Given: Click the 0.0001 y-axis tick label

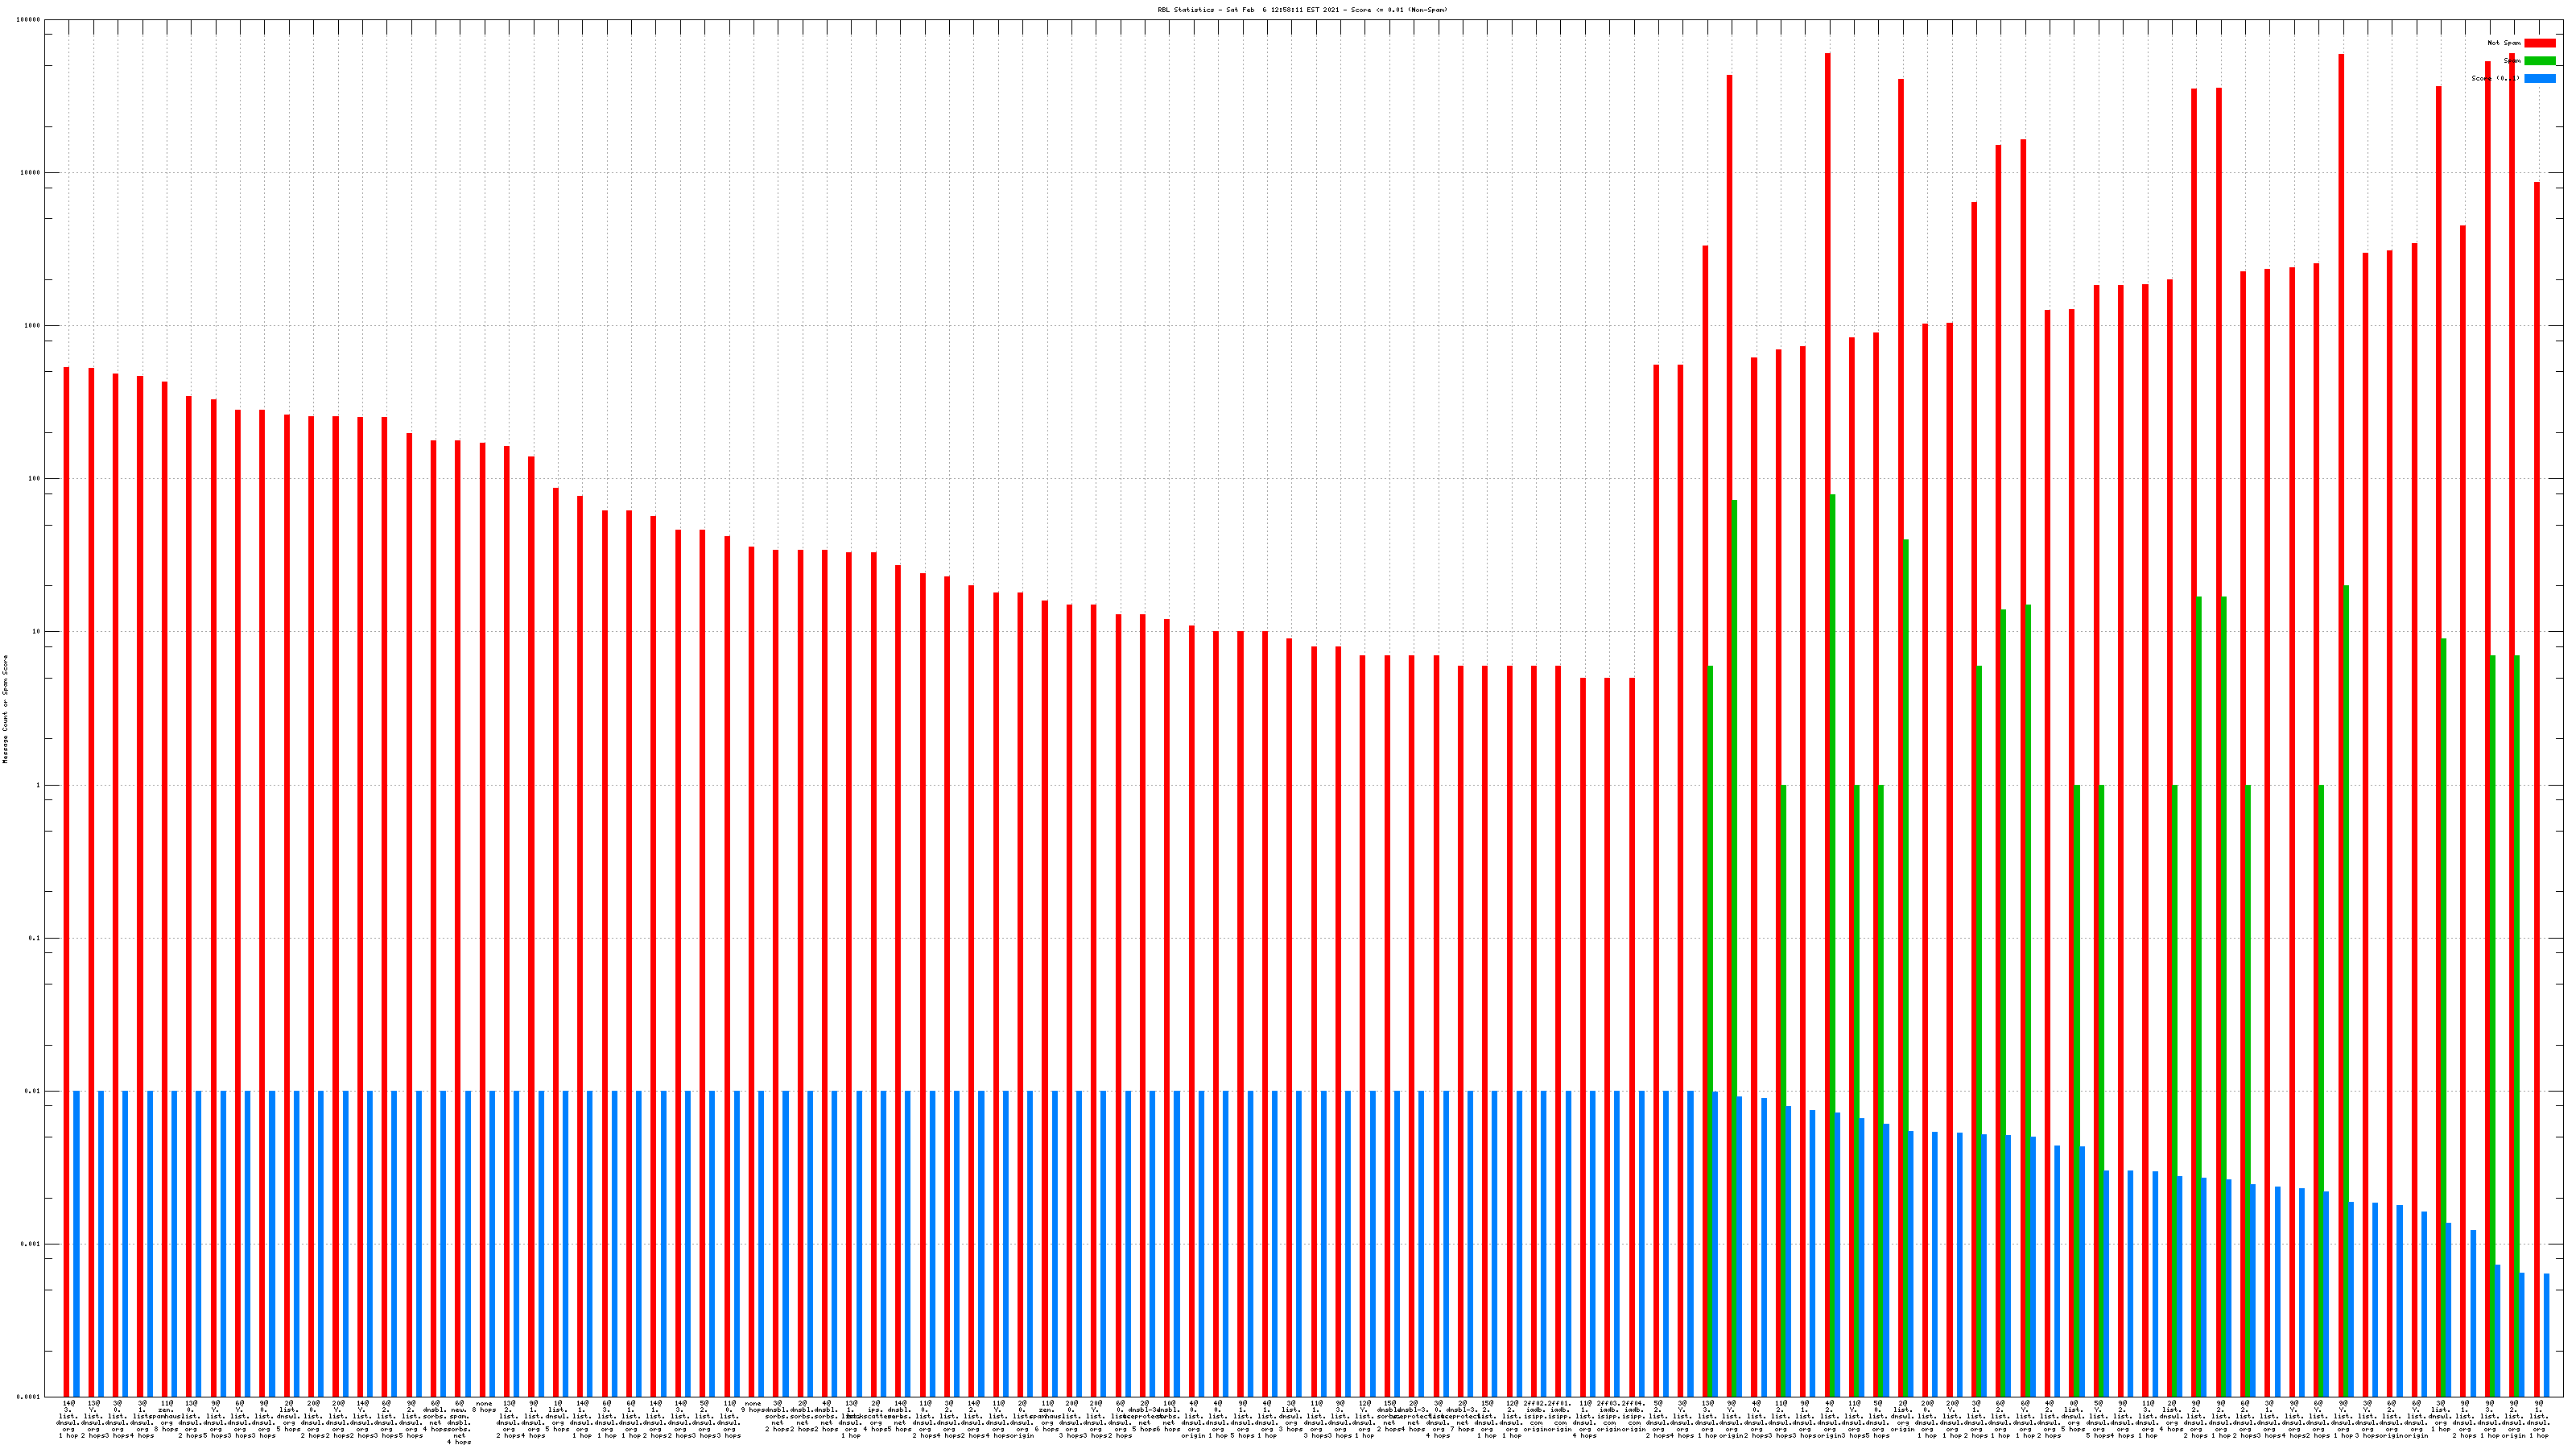Looking at the screenshot, I should pyautogui.click(x=30, y=1398).
